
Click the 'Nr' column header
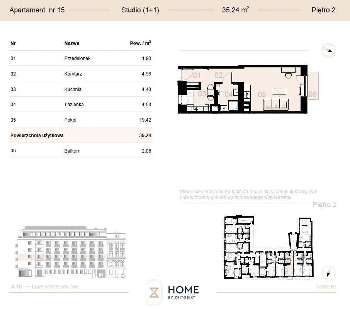13,43
